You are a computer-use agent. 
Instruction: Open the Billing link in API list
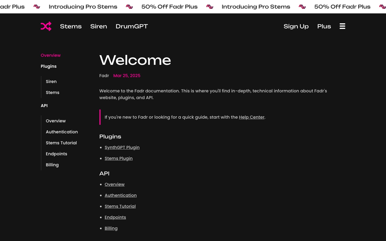coord(111,228)
